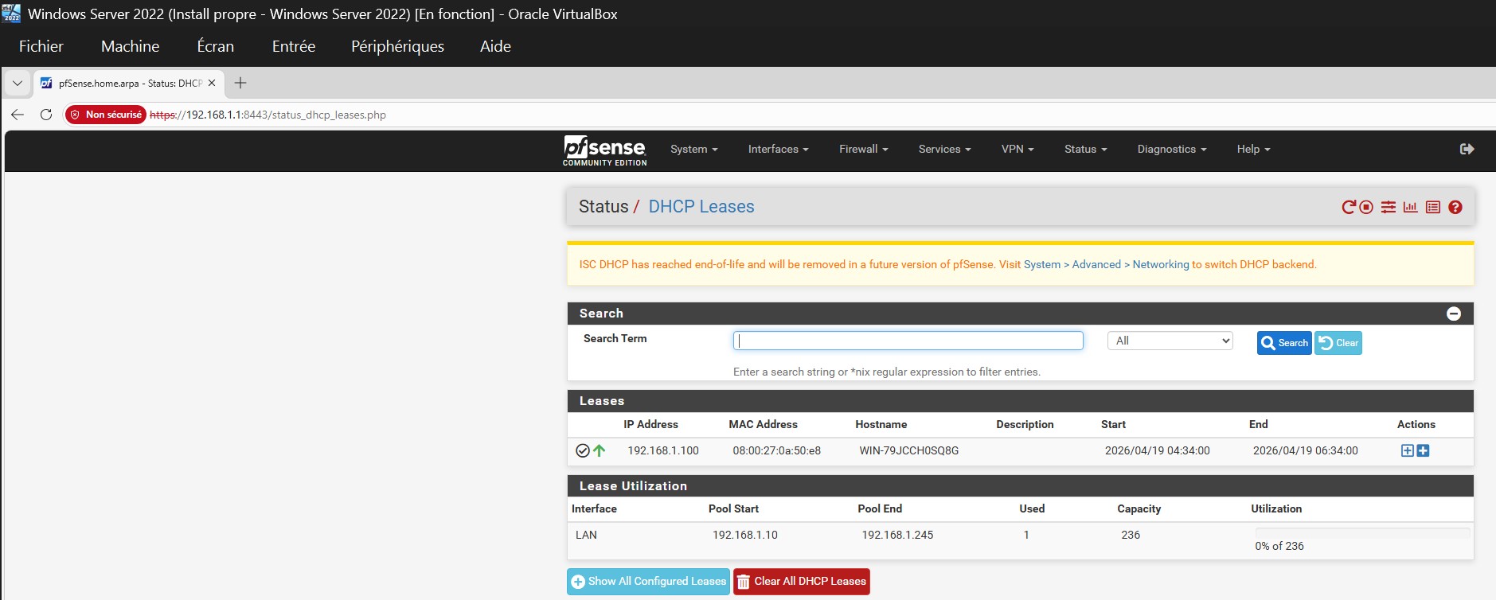Reload the page with the browser refresh icon
The image size is (1496, 600).
(46, 115)
